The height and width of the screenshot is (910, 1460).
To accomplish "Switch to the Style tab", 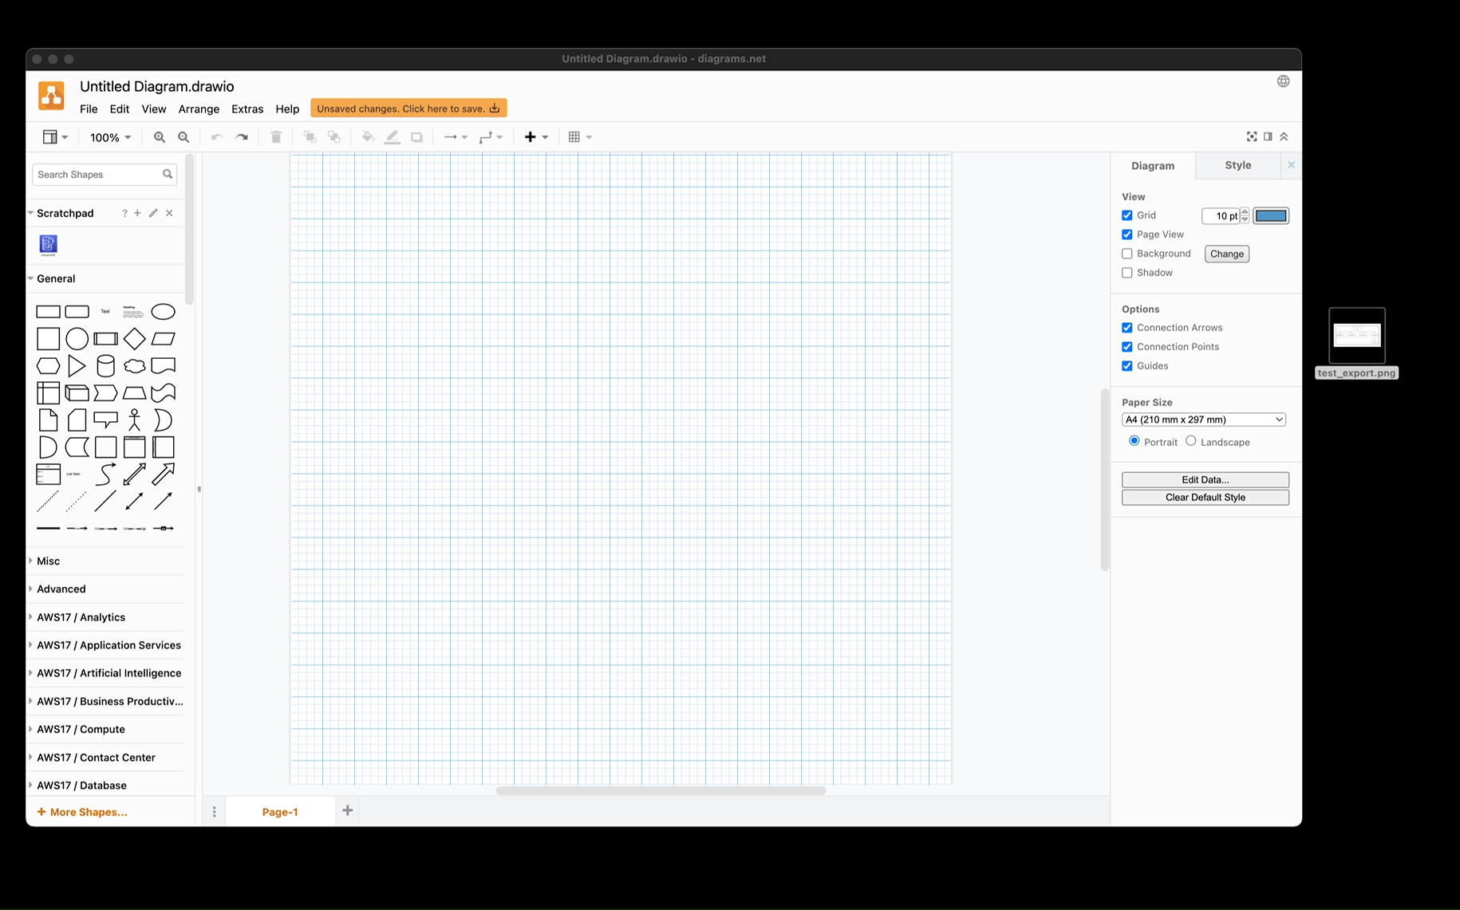I will (x=1237, y=165).
